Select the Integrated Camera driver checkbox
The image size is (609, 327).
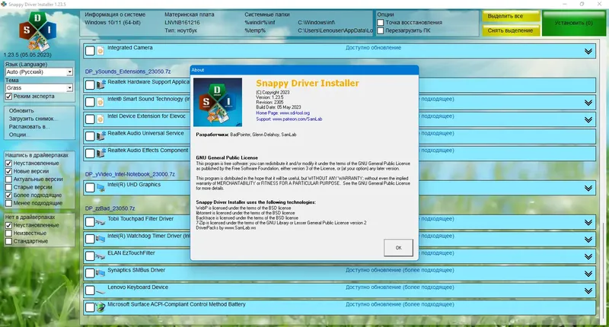pyautogui.click(x=90, y=51)
